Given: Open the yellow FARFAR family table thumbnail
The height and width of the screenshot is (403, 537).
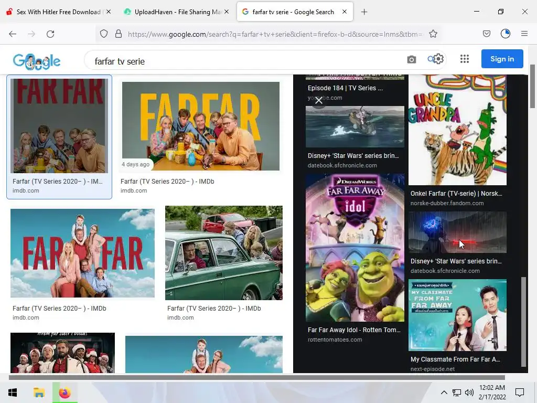Looking at the screenshot, I should pyautogui.click(x=201, y=126).
